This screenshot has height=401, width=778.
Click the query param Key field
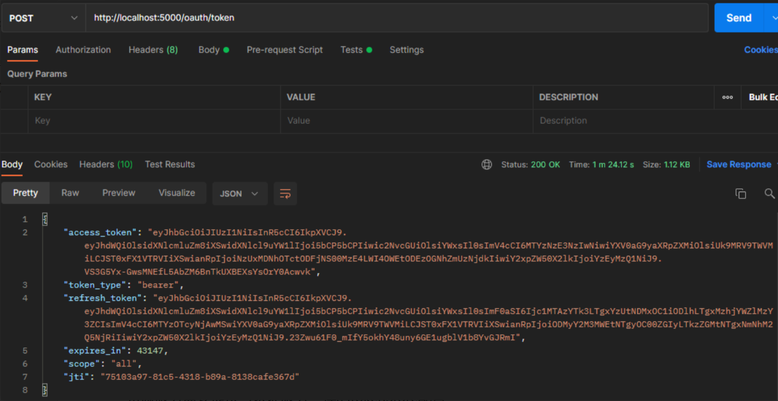click(x=154, y=121)
